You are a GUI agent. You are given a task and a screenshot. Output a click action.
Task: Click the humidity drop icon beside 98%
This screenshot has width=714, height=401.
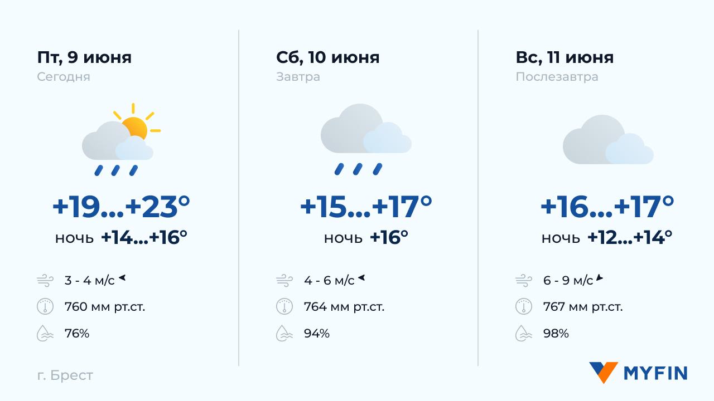tap(524, 334)
